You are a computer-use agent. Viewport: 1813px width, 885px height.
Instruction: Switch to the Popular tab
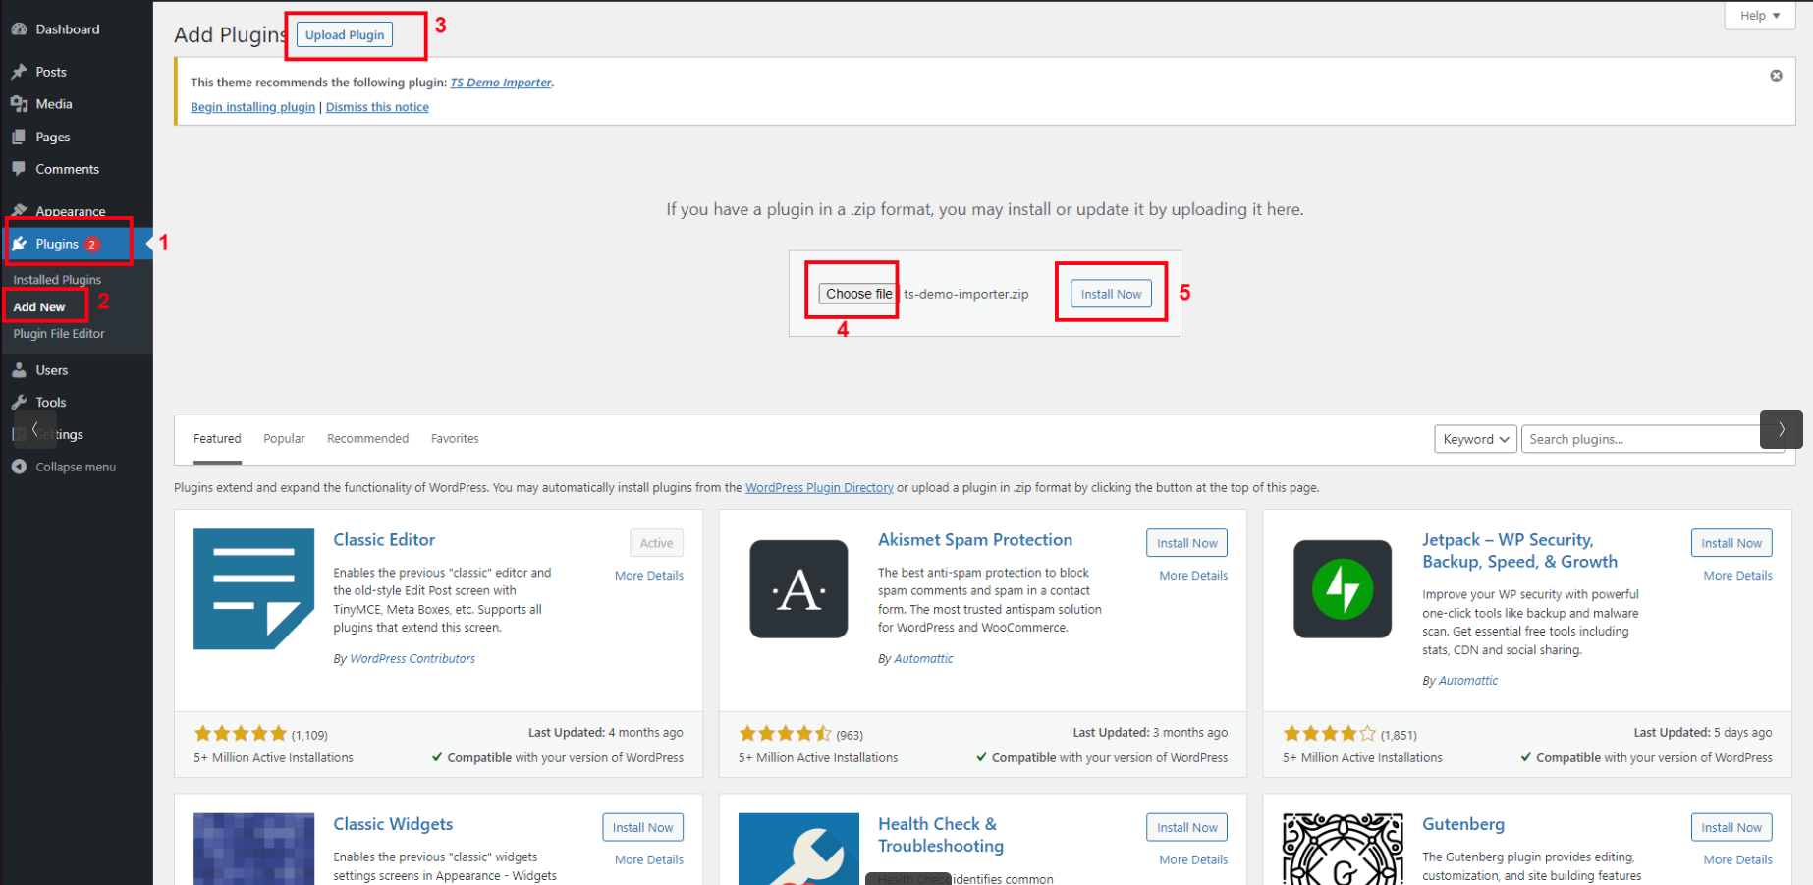point(284,439)
